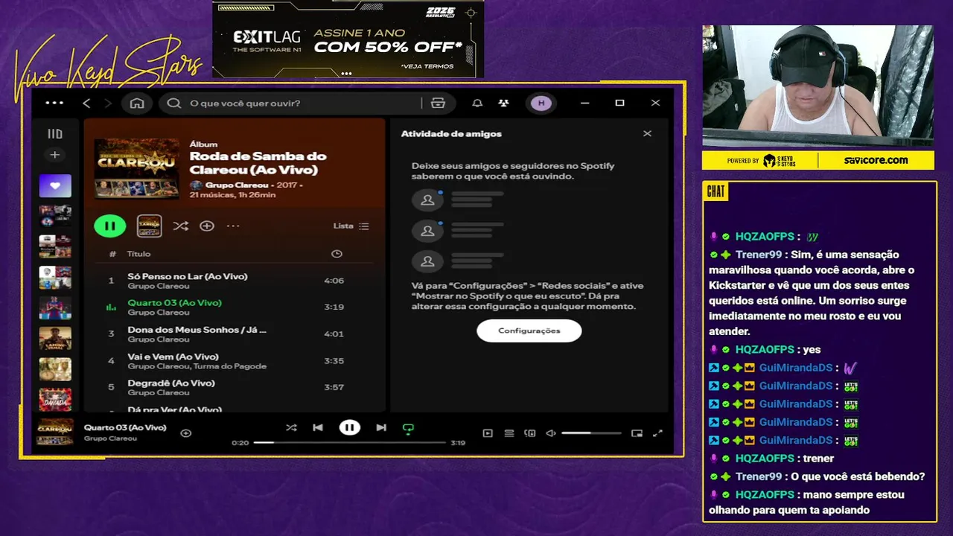Open 'Quarto 03 (Ao Vivo)' title in player bar
The height and width of the screenshot is (536, 953).
pyautogui.click(x=125, y=427)
